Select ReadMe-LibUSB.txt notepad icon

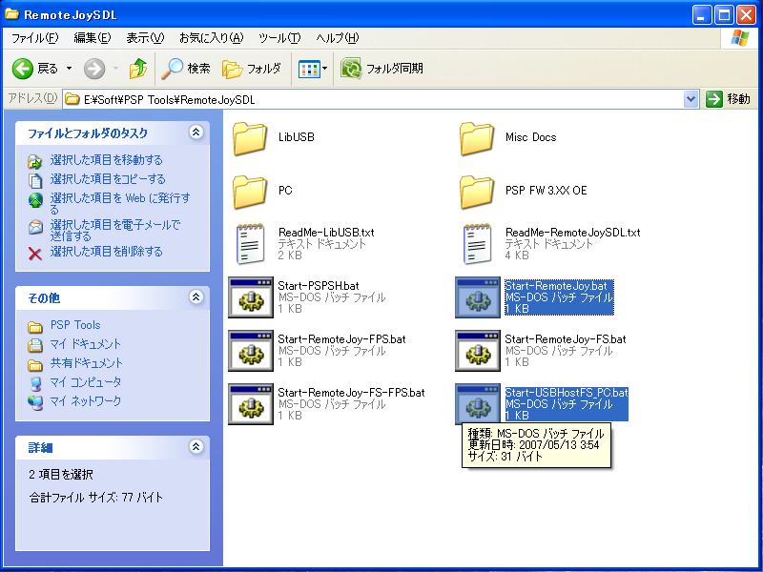coord(251,244)
